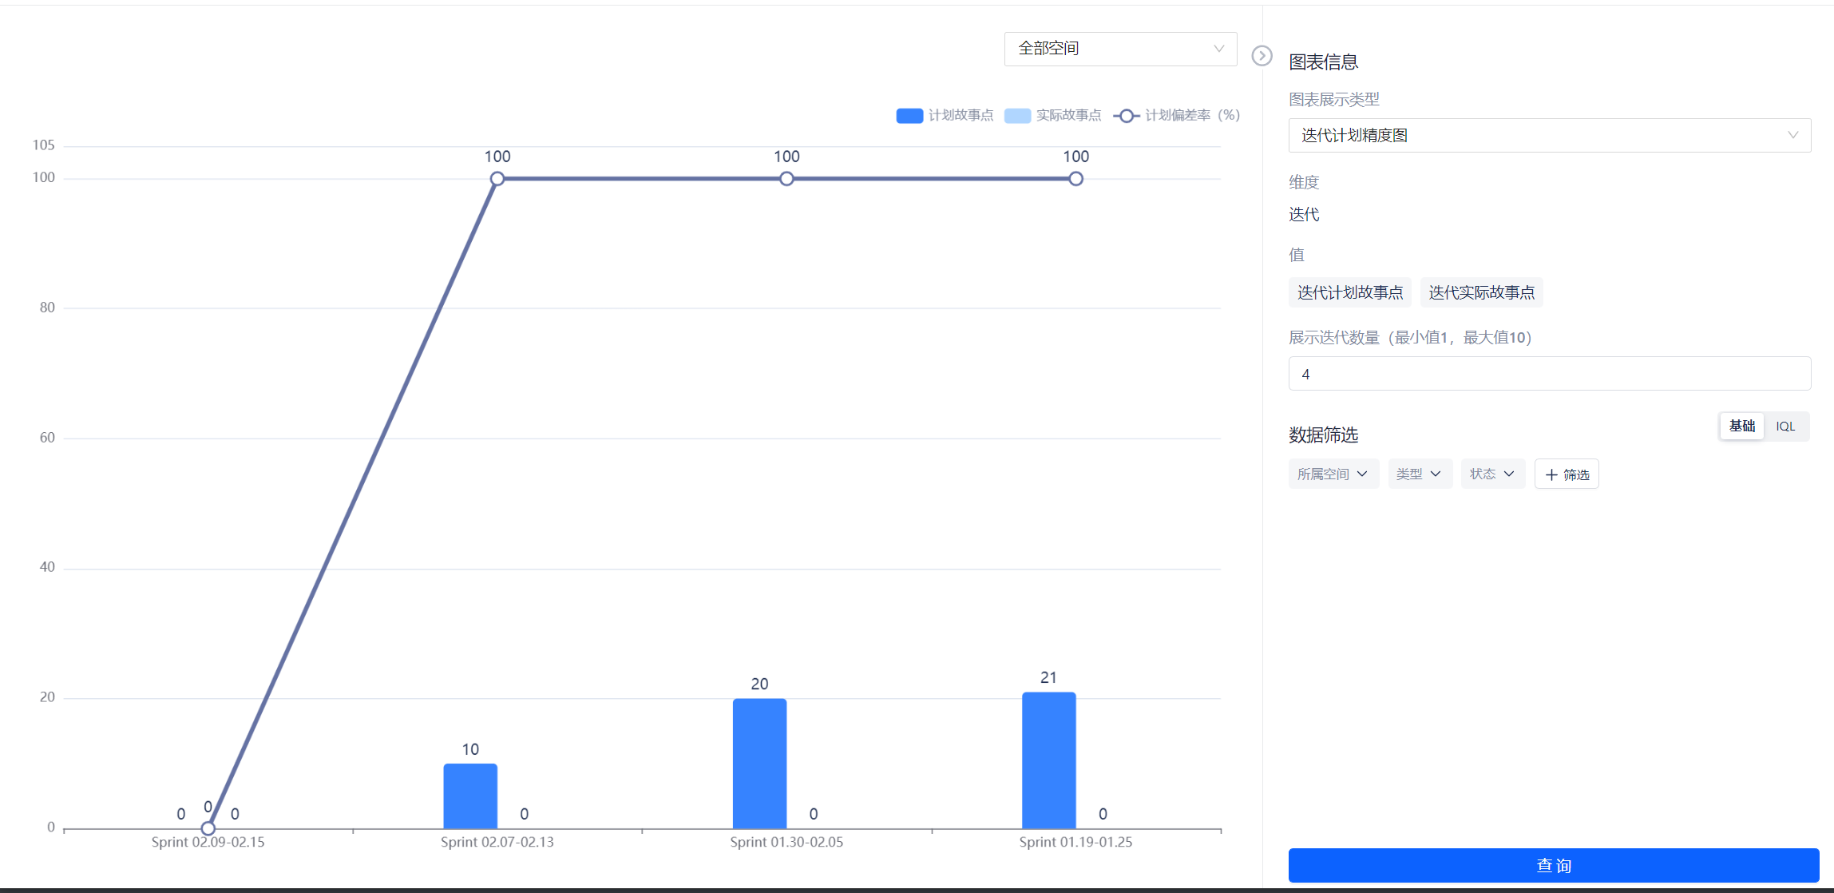1834x893 pixels.
Task: Collapse the chart info panel arrow icon
Action: click(x=1262, y=56)
